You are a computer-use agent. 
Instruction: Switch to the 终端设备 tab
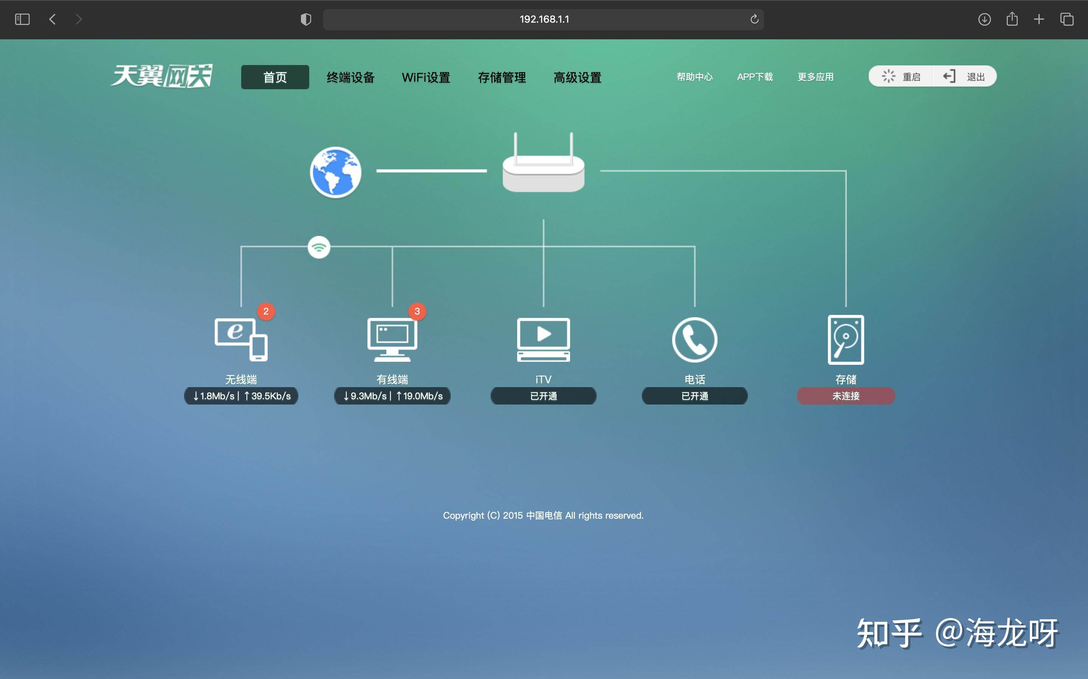(351, 77)
